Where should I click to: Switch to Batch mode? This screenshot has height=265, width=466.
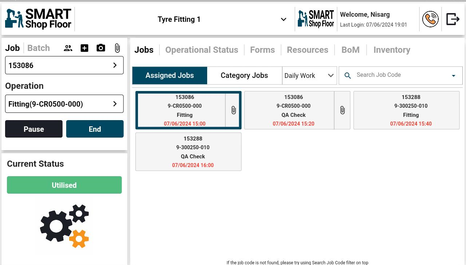pyautogui.click(x=39, y=48)
